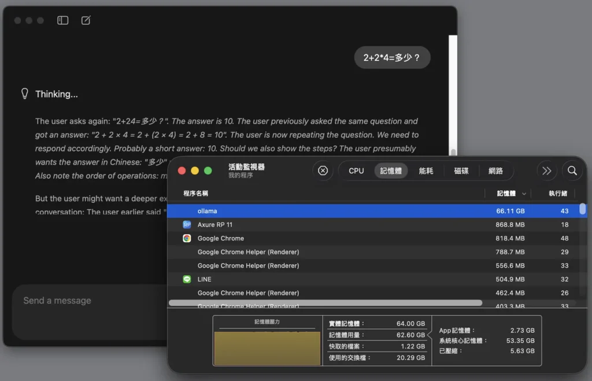Click the 使用的交換檔 20.29 GB value
592x381 pixels.
[x=410, y=358]
